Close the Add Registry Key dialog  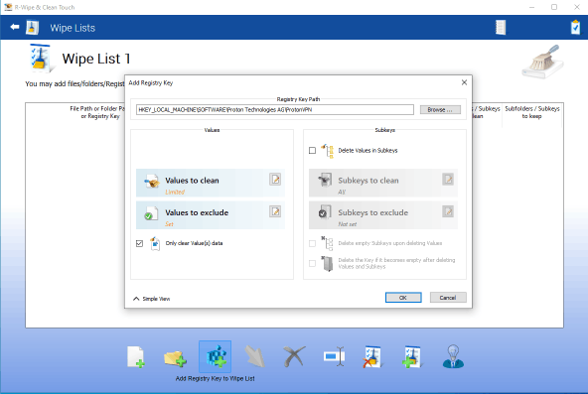point(464,82)
